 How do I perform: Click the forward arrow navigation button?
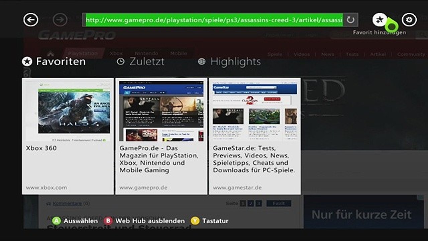pos(60,20)
